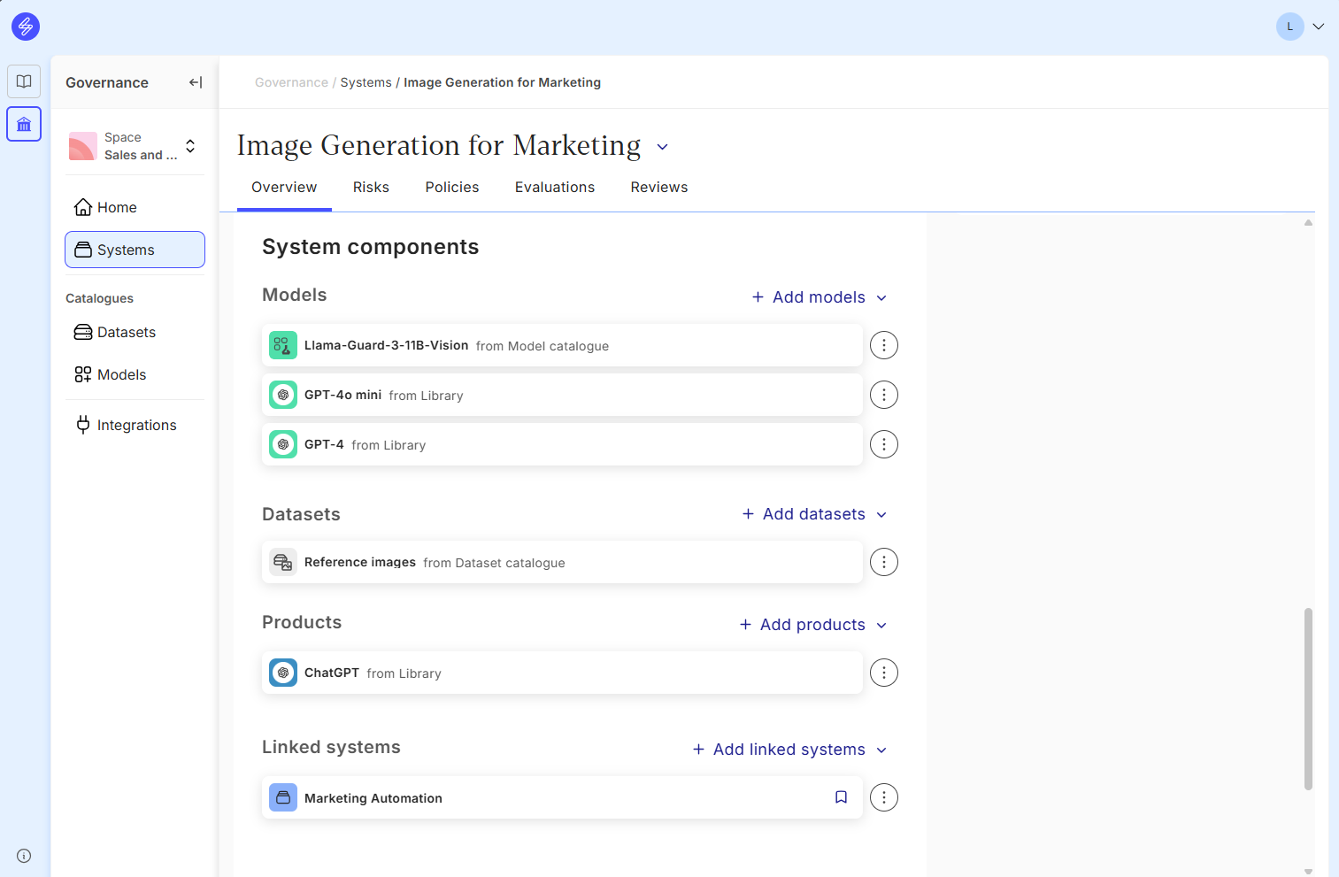Open three-dot menu for ChatGPT product
The height and width of the screenshot is (877, 1339).
click(883, 673)
